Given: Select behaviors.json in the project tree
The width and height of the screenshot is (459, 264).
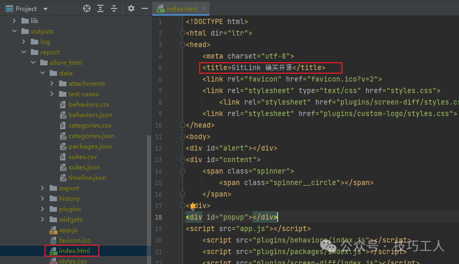Looking at the screenshot, I should point(90,115).
